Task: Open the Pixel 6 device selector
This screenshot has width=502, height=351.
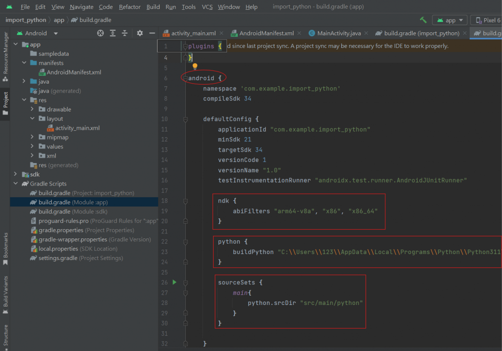Action: click(487, 20)
